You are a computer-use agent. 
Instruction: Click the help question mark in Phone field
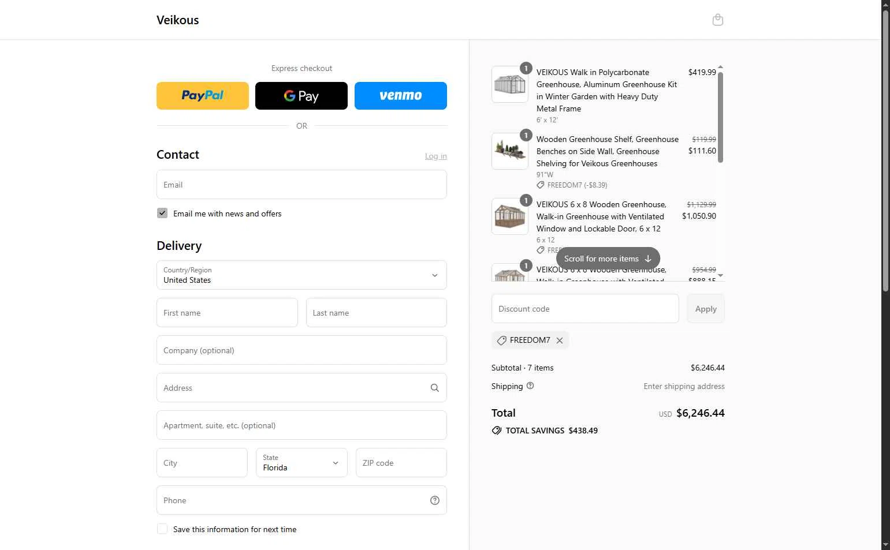pyautogui.click(x=435, y=500)
